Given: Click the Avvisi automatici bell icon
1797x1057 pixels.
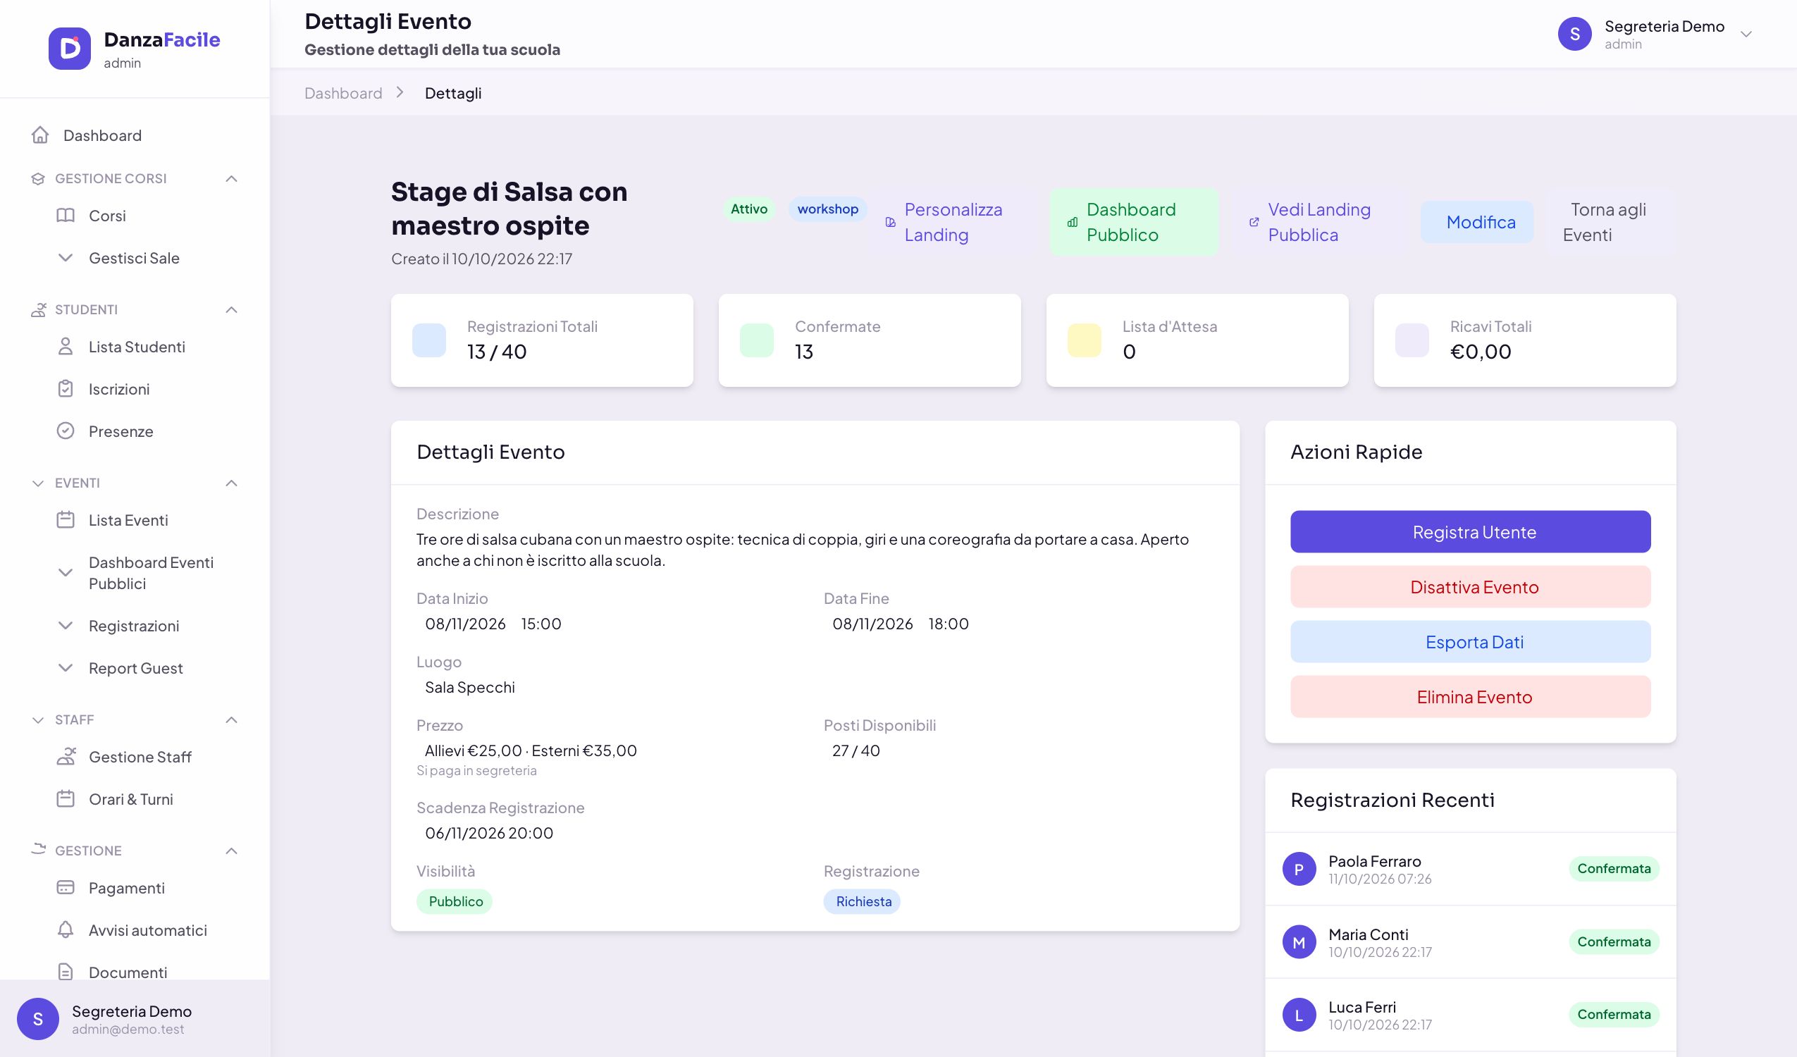Looking at the screenshot, I should (66, 930).
